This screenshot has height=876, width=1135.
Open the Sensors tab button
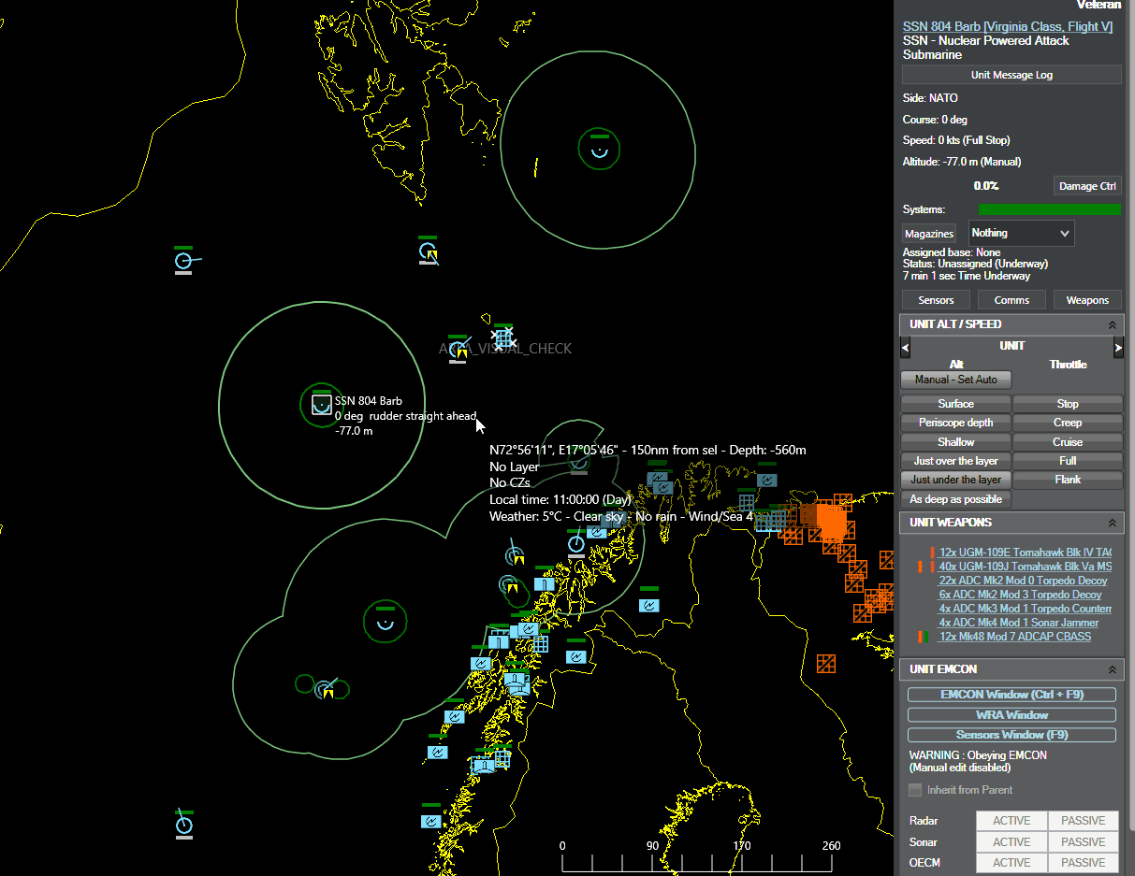[x=936, y=300]
